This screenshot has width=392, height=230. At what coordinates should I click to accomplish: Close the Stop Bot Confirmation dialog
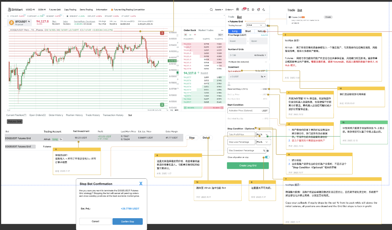(x=141, y=184)
